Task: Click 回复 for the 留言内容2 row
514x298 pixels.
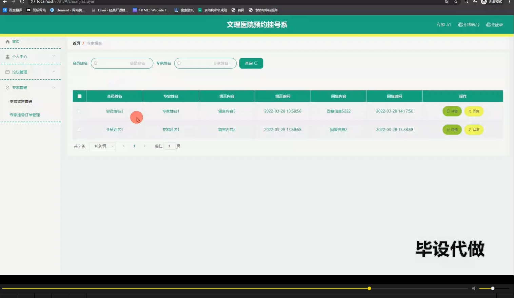Action: pyautogui.click(x=474, y=130)
